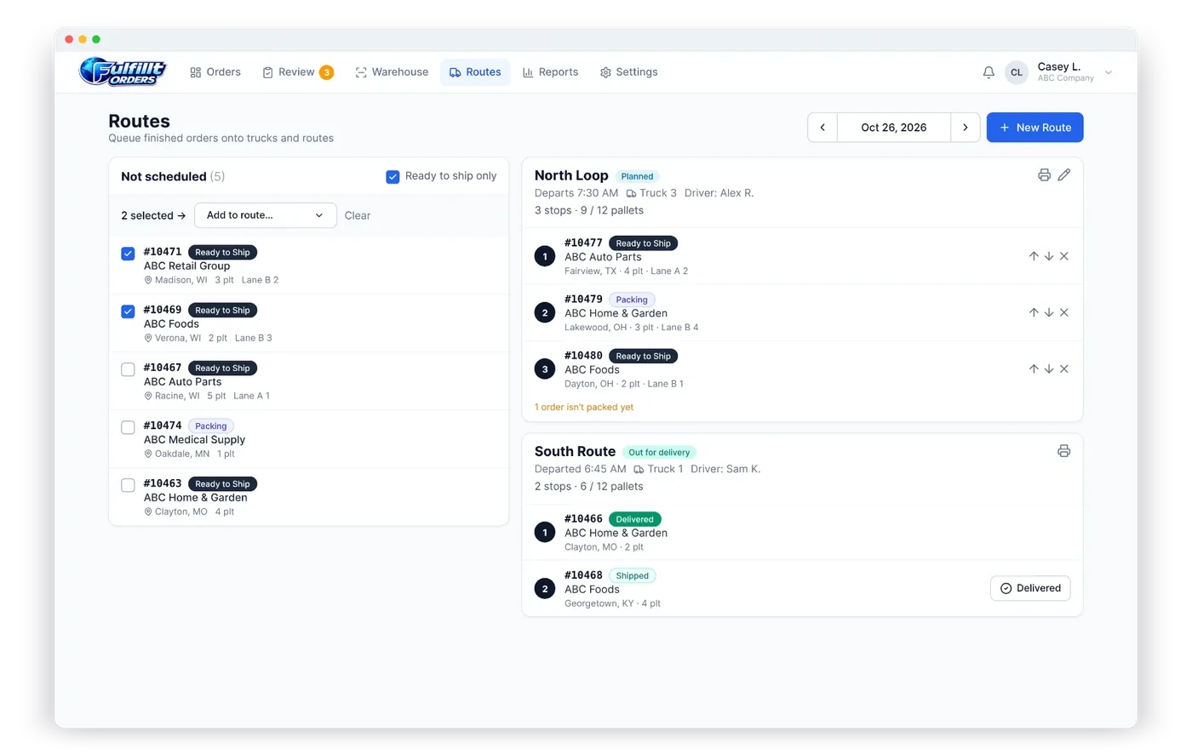The height and width of the screenshot is (754, 1192).
Task: Click the '1 order isn't packed yet' warning
Action: (x=584, y=407)
